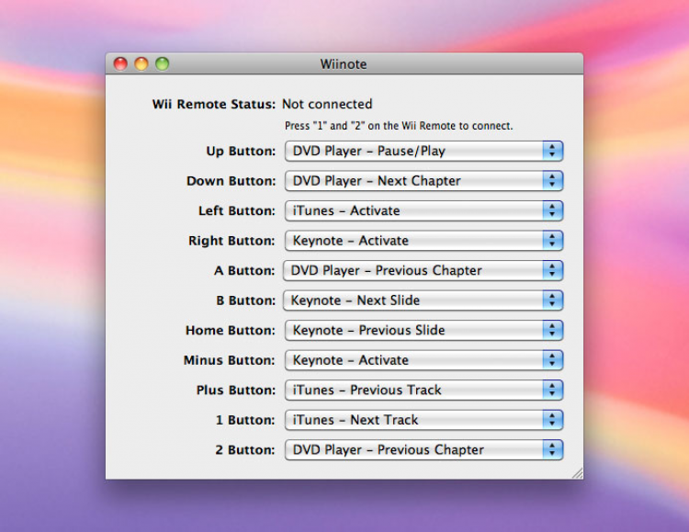This screenshot has width=689, height=532.
Task: Open the Right Button action dropdown
Action: [x=424, y=241]
